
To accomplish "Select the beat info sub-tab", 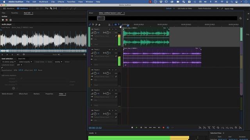I will (x=21, y=59).
